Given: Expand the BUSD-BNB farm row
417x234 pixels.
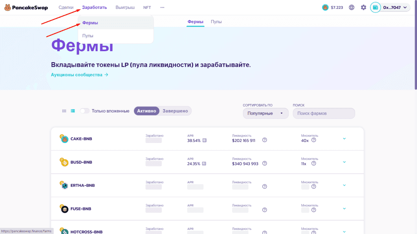Looking at the screenshot, I should (344, 162).
